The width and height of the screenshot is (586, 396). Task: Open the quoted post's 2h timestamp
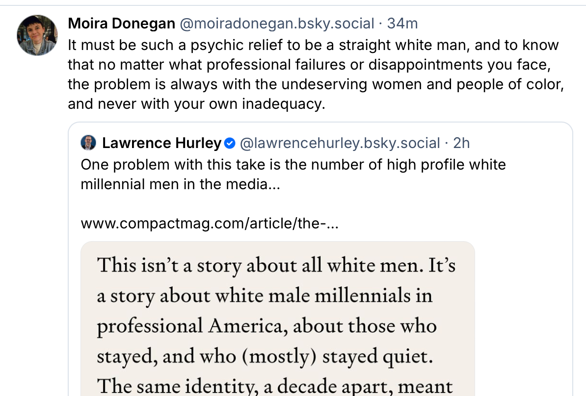(461, 143)
